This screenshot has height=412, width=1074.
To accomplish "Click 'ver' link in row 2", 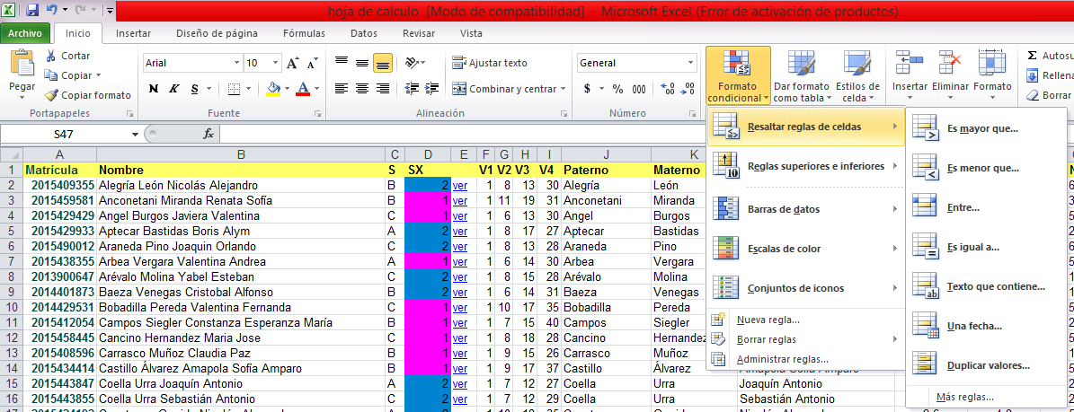I will click(459, 186).
